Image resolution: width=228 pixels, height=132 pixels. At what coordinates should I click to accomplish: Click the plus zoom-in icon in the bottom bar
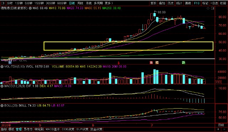(x=218, y=129)
